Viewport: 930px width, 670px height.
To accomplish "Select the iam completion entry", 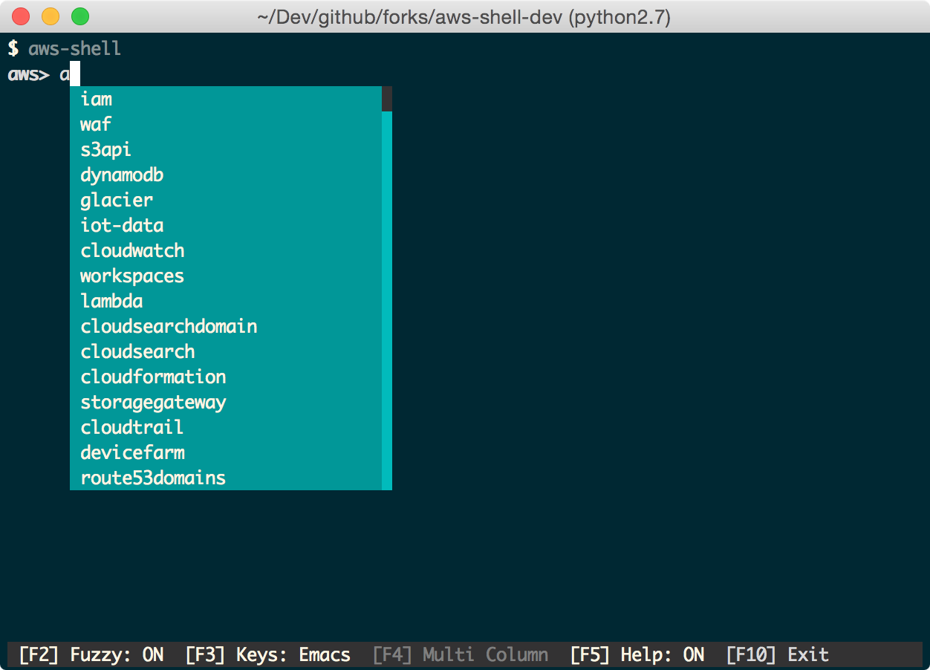I will 226,99.
